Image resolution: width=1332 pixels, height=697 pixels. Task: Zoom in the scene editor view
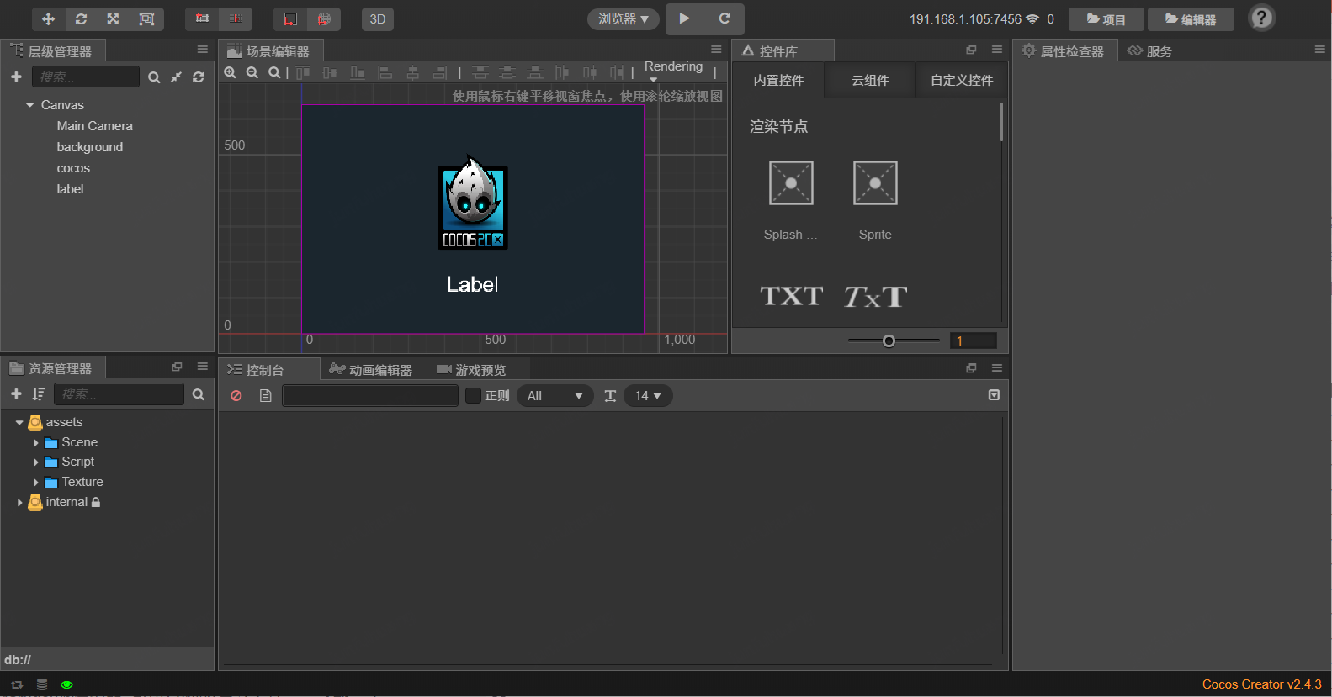230,73
